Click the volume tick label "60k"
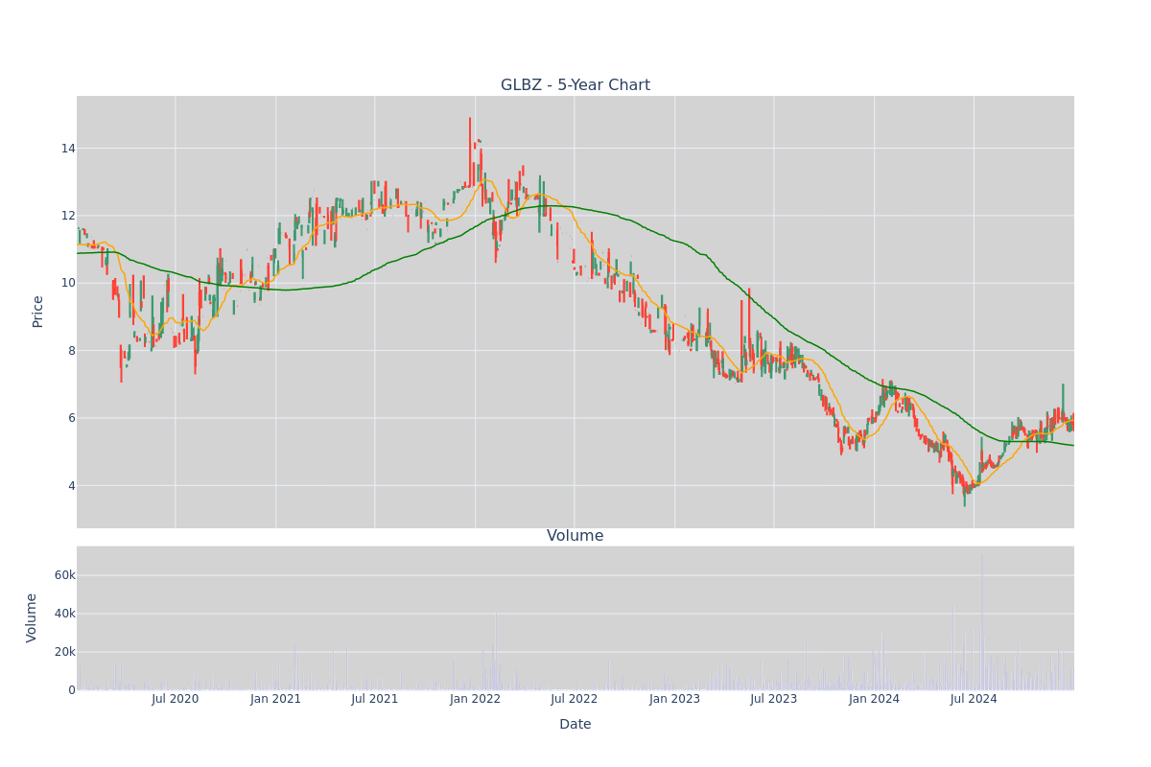Screen dimensions: 1151x767 point(65,575)
